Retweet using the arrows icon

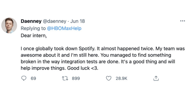[65, 78]
